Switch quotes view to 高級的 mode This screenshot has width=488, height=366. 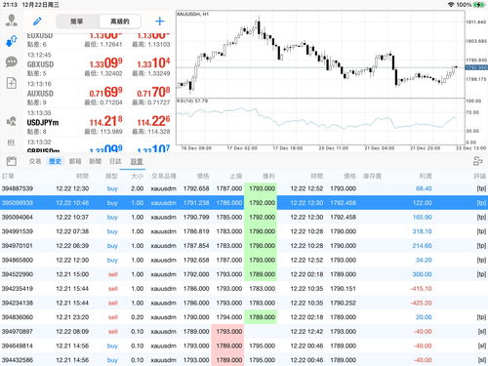click(x=120, y=21)
